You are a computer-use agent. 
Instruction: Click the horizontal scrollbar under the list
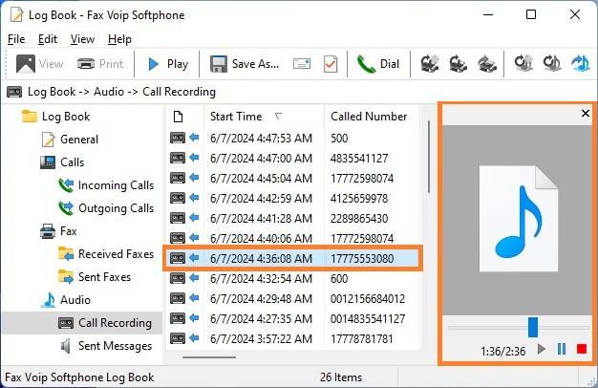click(x=209, y=357)
